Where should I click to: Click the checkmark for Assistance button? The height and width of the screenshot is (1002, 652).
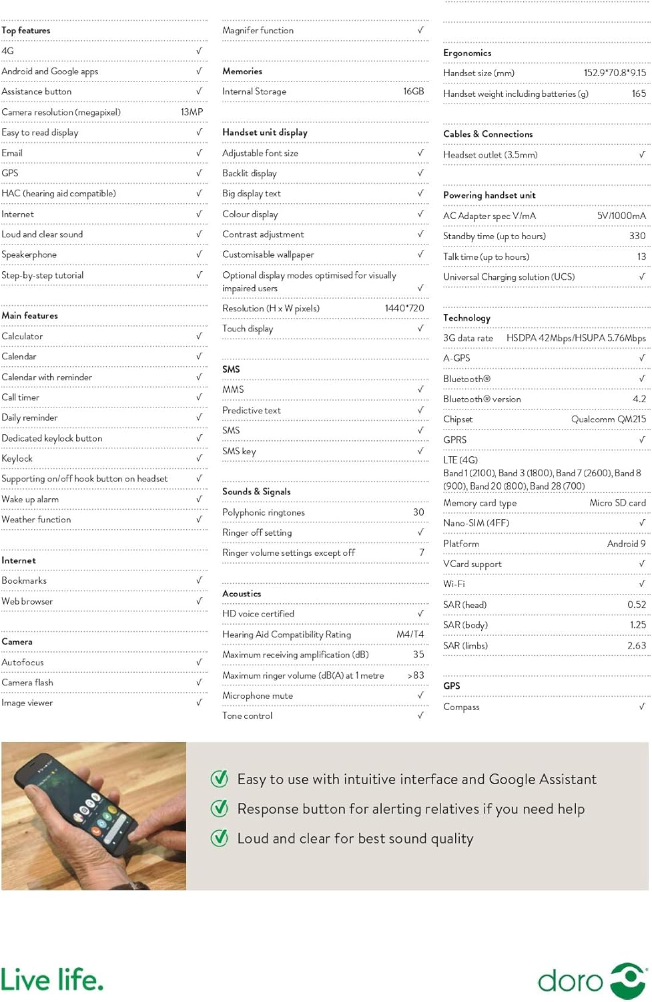tap(199, 91)
